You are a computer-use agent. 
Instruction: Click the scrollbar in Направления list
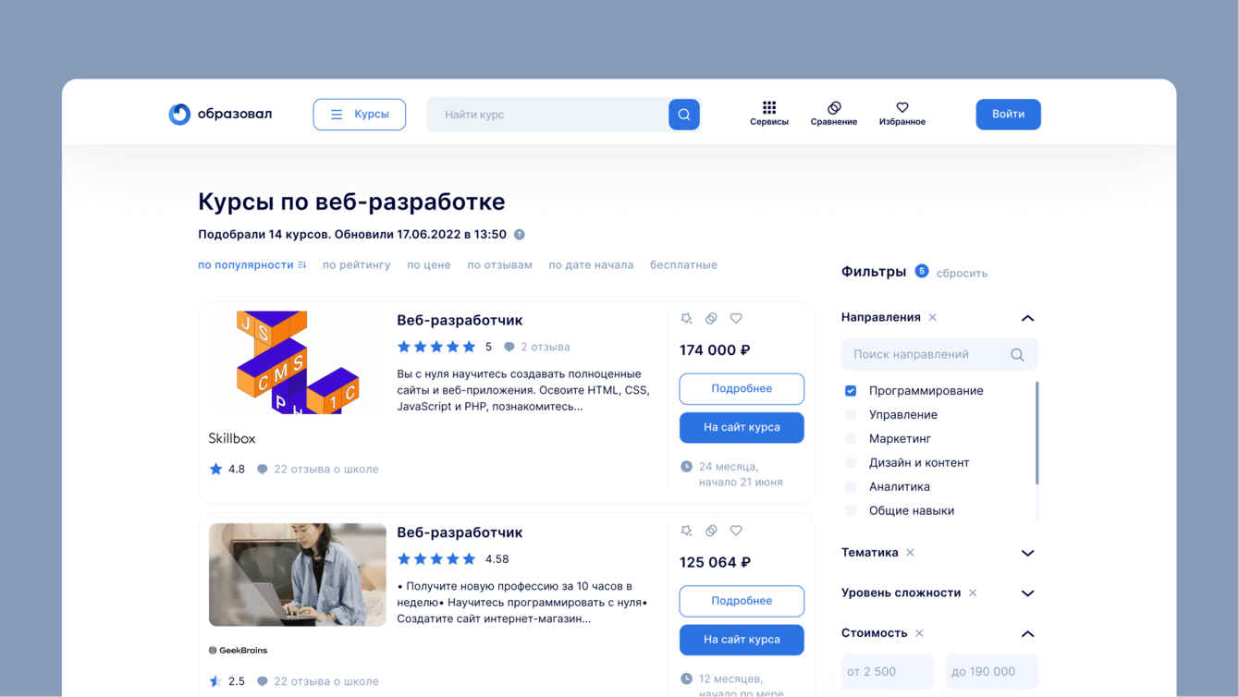coord(1037,434)
